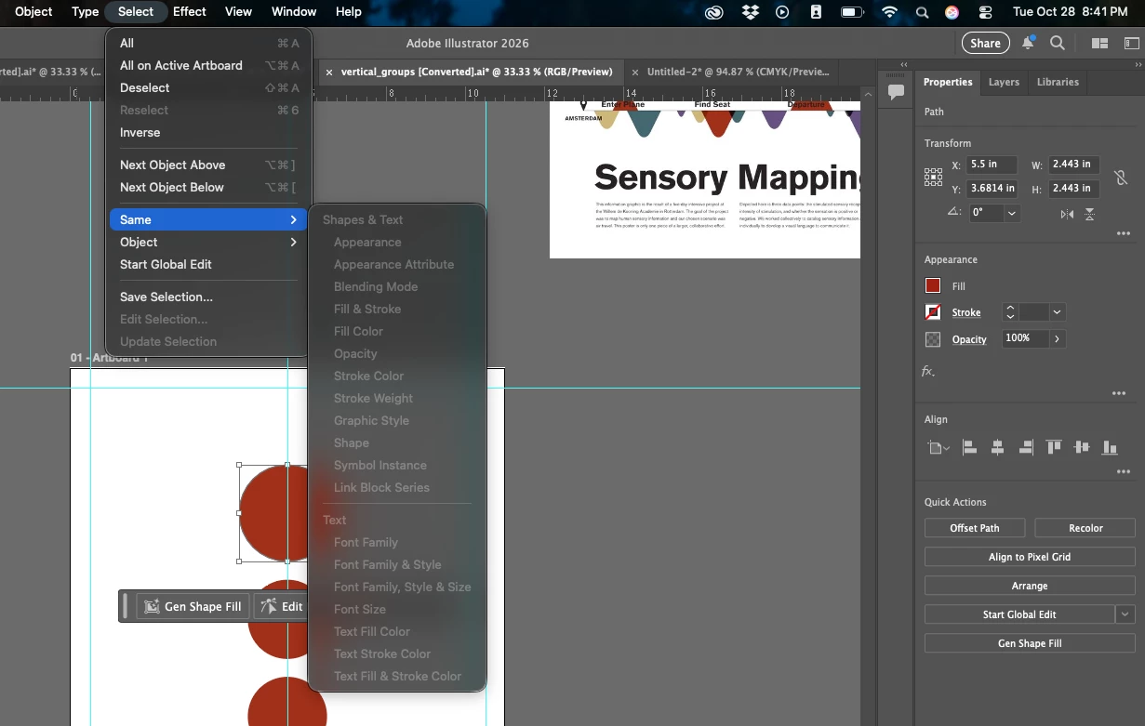Toggle constrain width and height proportions link

pyautogui.click(x=1120, y=177)
